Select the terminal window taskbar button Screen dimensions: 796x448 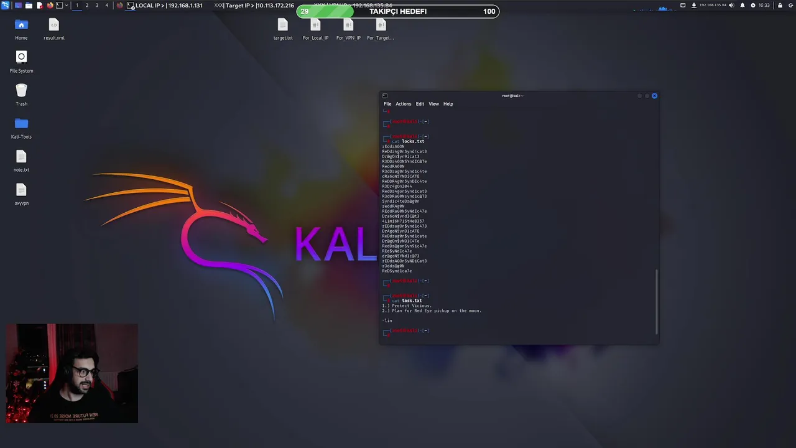[131, 5]
